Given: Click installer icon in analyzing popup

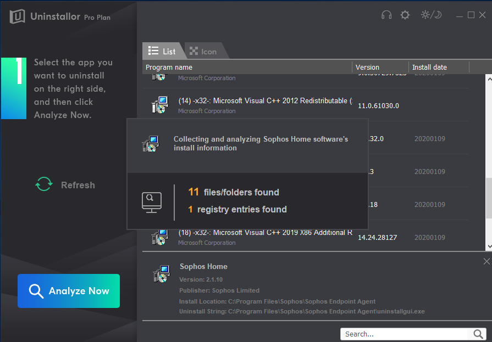Looking at the screenshot, I should 151,144.
